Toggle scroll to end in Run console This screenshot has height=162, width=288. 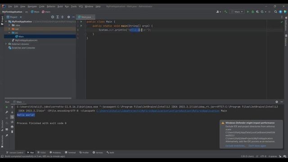12,122
